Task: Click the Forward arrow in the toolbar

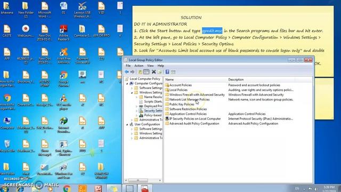Action: [133, 72]
